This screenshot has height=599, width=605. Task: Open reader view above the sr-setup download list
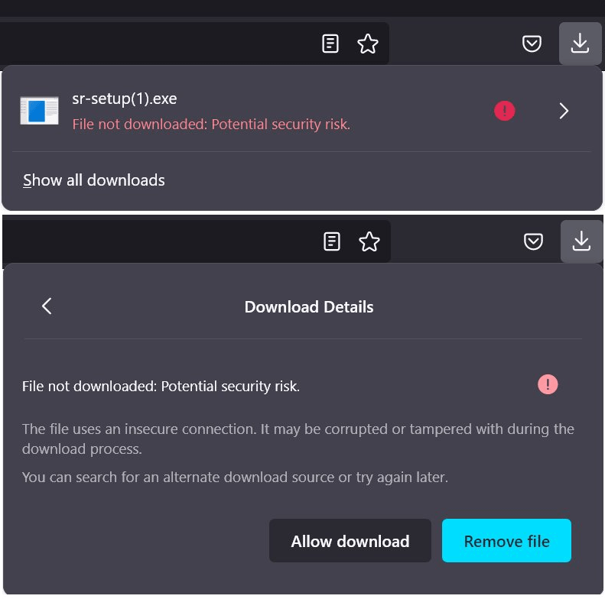[330, 44]
